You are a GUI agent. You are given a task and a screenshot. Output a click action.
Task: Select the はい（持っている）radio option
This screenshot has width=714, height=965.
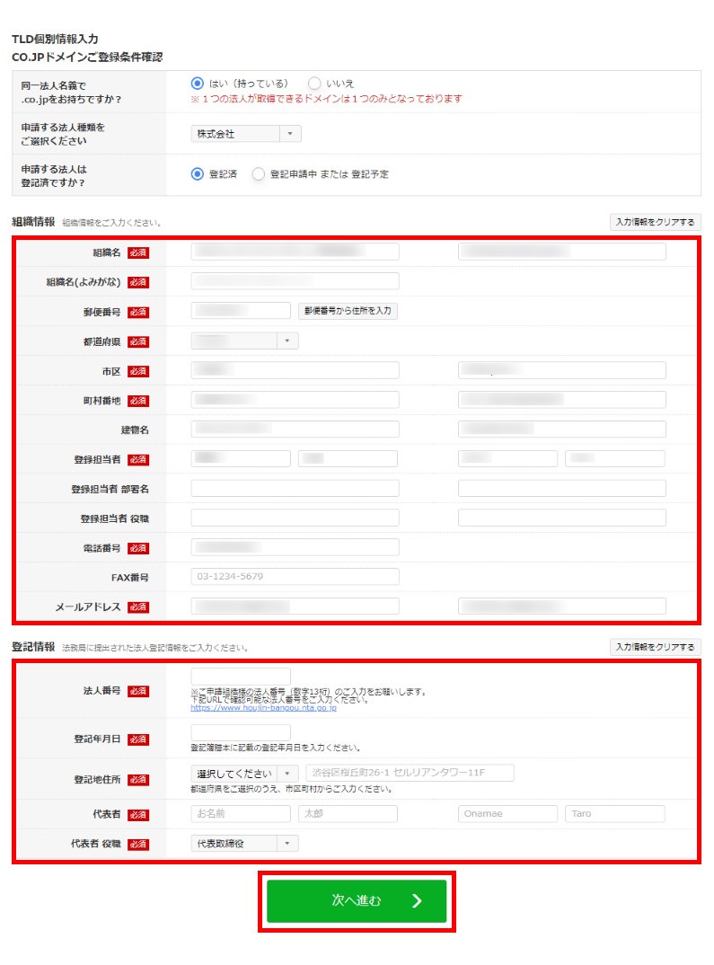pyautogui.click(x=198, y=84)
